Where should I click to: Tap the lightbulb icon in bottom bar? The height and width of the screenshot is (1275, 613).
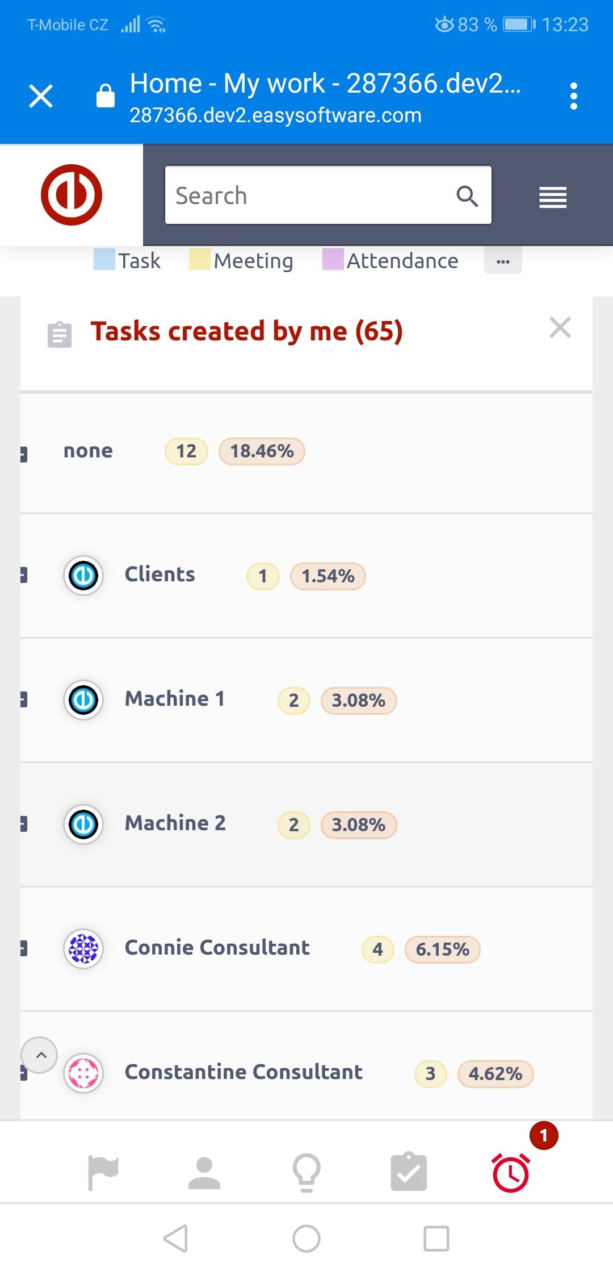point(306,1173)
